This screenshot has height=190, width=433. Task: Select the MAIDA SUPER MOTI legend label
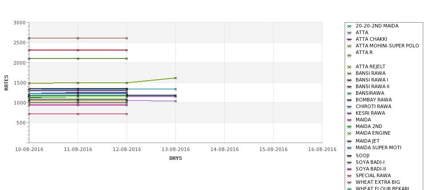(x=378, y=147)
